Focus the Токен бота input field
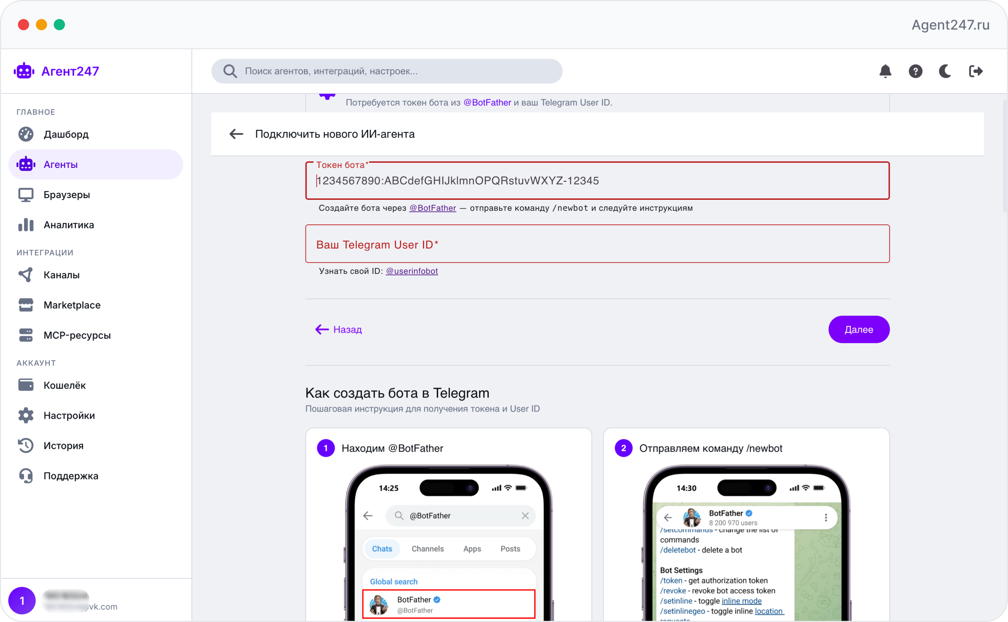The height and width of the screenshot is (622, 1008). pos(597,181)
